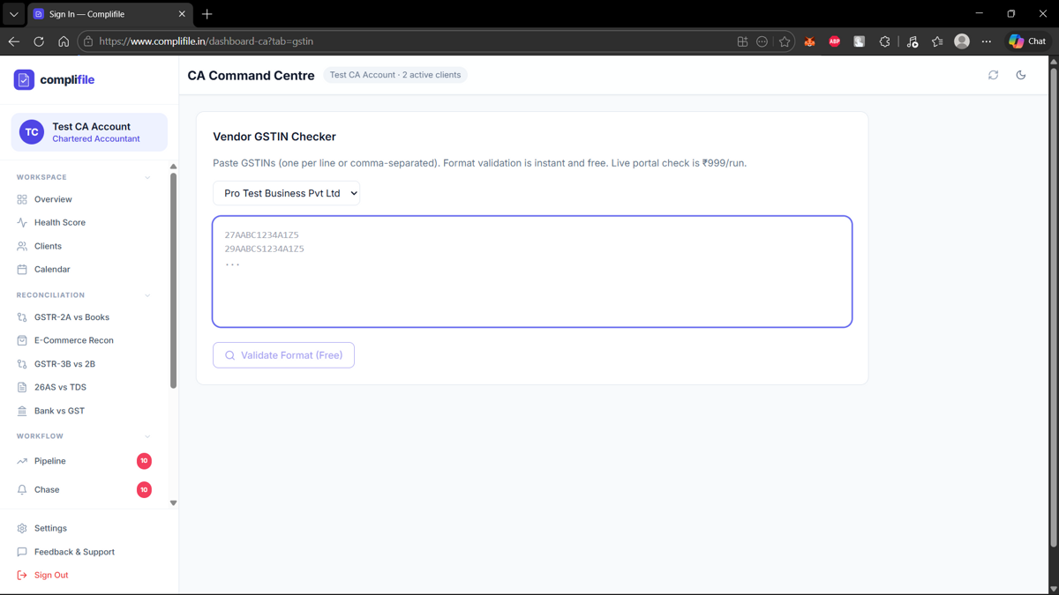Click the Feedback speech bubble icon

[x=22, y=552]
